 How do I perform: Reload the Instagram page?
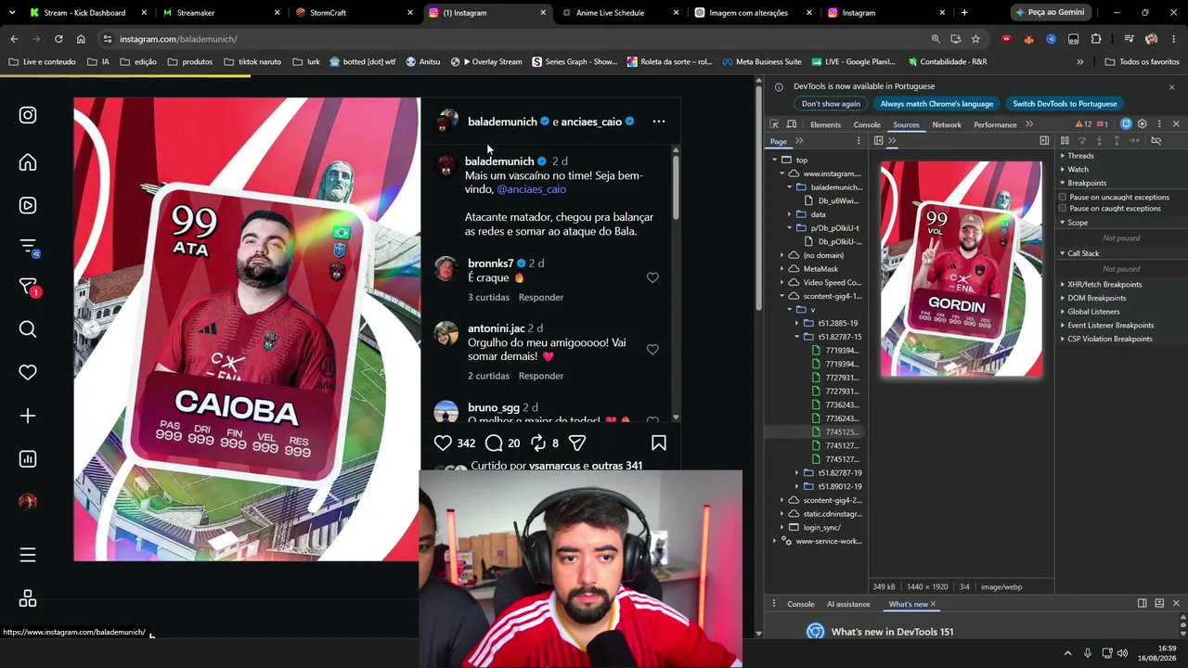tap(58, 39)
